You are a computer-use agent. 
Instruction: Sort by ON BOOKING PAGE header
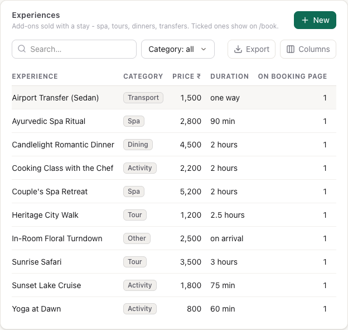(x=292, y=76)
